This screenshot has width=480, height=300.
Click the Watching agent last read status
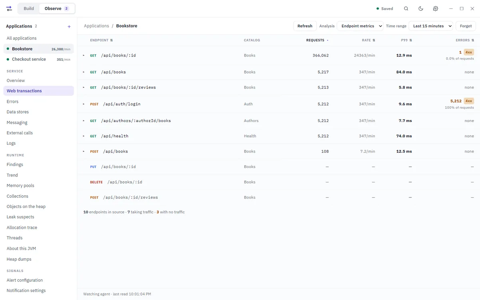pyautogui.click(x=117, y=294)
